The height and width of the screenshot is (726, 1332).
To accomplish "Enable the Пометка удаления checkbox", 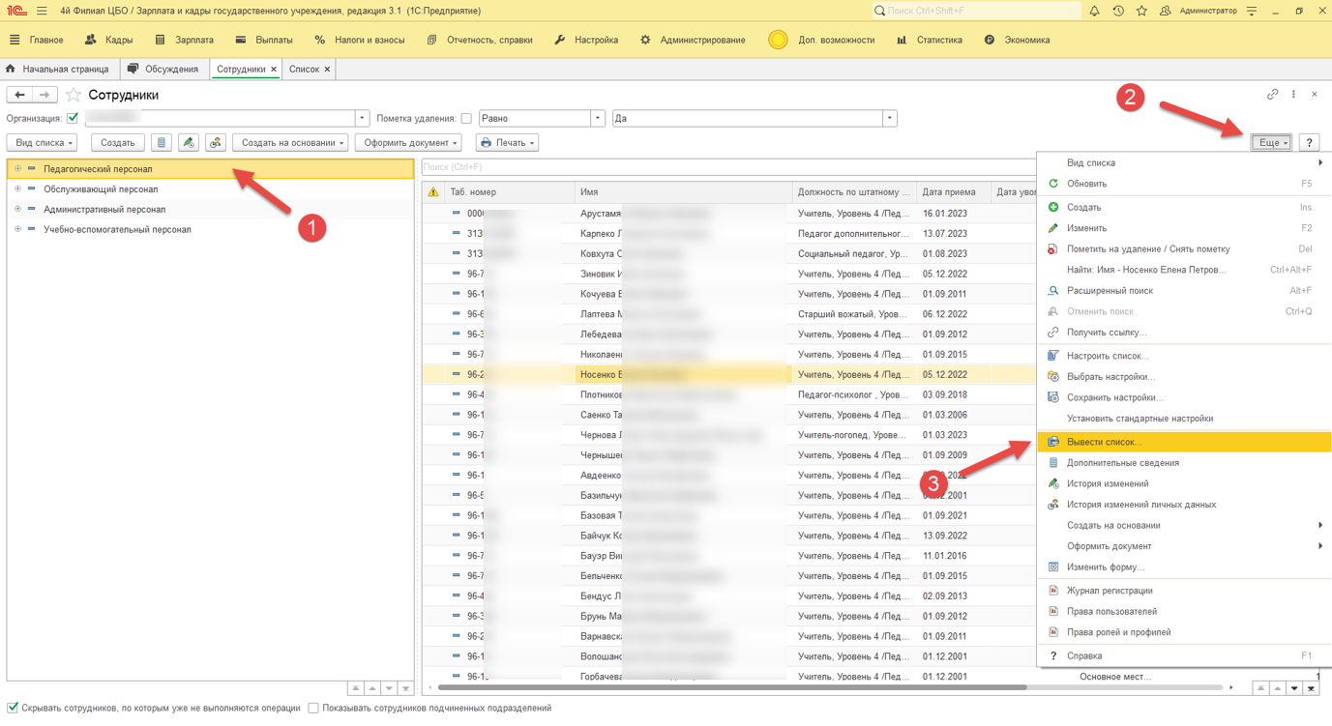I will (x=466, y=118).
